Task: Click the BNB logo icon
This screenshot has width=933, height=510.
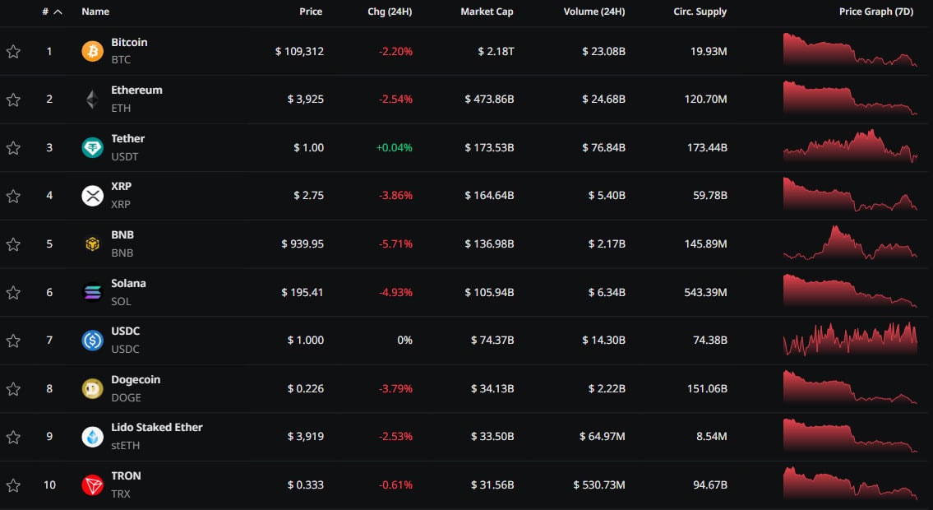Action: coord(93,244)
